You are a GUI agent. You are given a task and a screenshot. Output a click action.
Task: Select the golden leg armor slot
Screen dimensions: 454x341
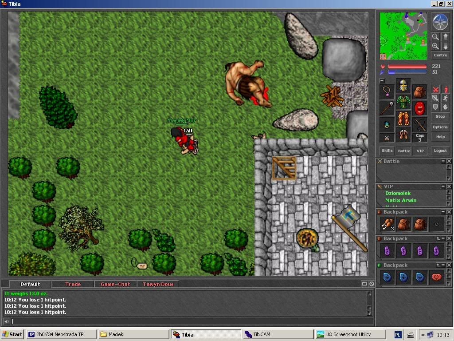point(403,119)
